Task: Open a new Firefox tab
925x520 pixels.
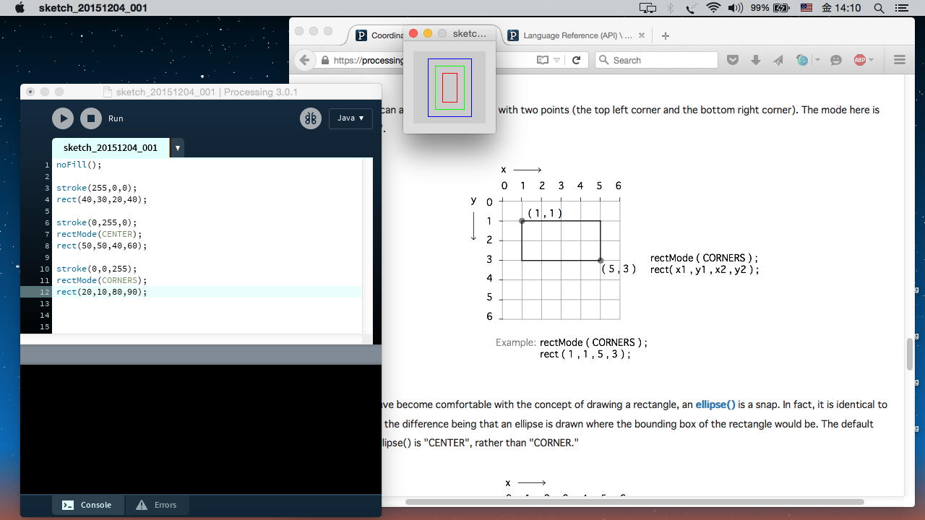Action: [666, 35]
